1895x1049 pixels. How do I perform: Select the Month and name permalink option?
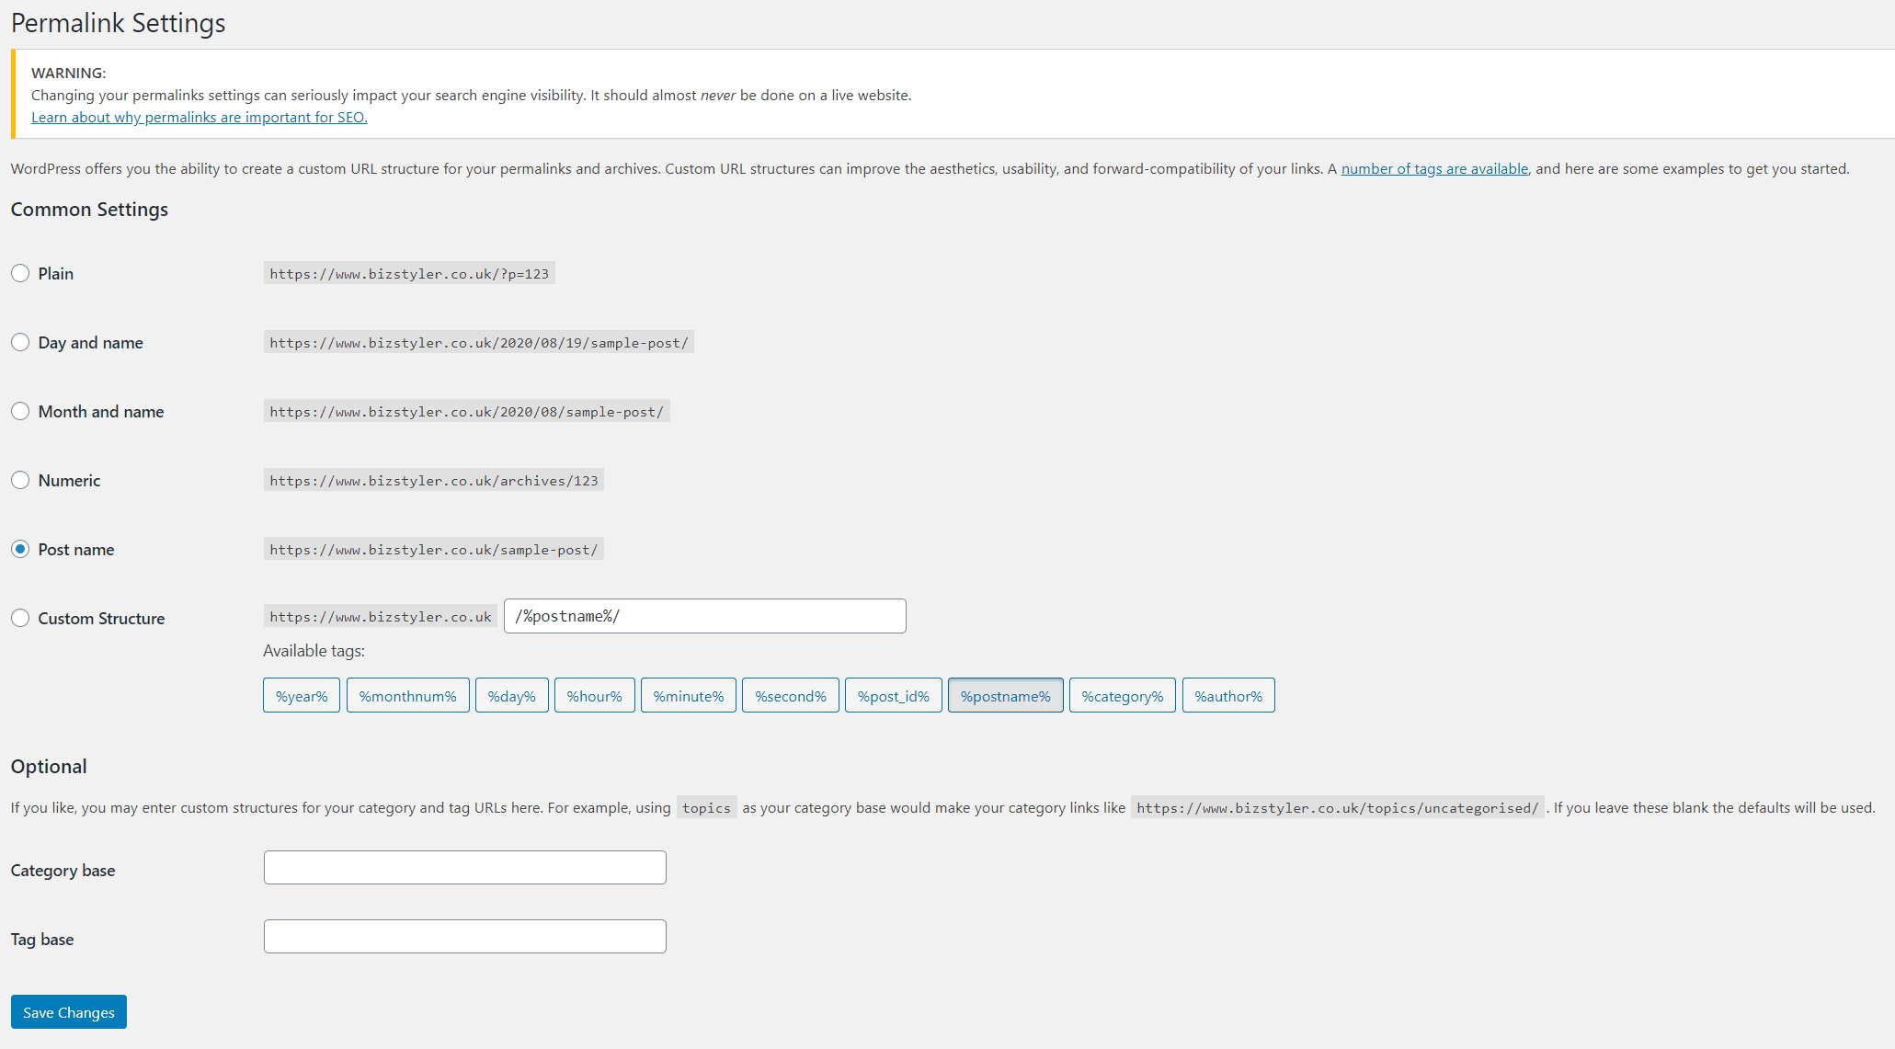20,411
